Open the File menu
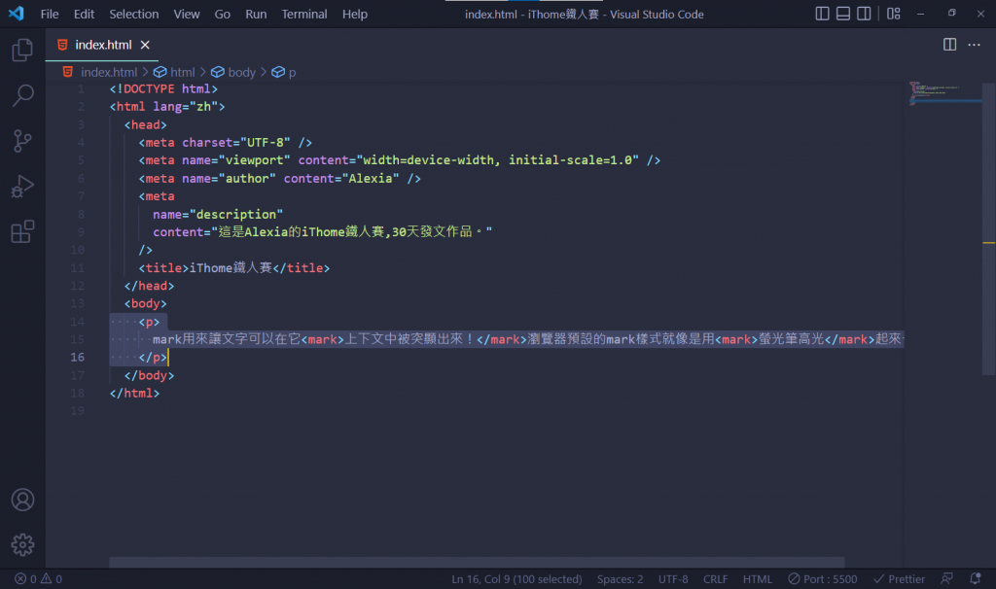Viewport: 996px width, 589px height. click(50, 14)
